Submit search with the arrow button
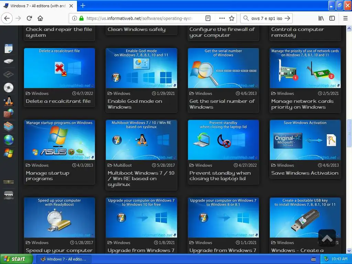This screenshot has height=264, width=352. (287, 18)
